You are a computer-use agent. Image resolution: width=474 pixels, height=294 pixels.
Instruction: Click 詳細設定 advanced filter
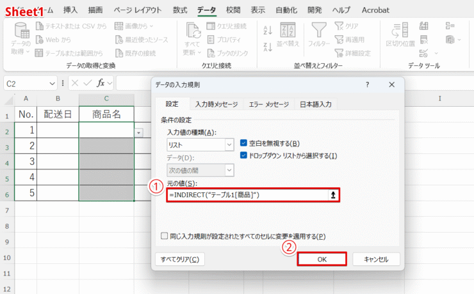(352, 53)
